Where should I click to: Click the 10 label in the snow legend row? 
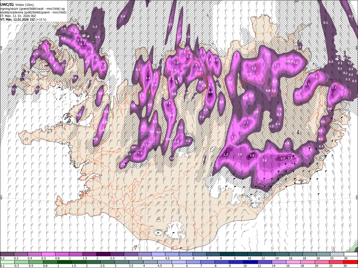coord(249,258)
